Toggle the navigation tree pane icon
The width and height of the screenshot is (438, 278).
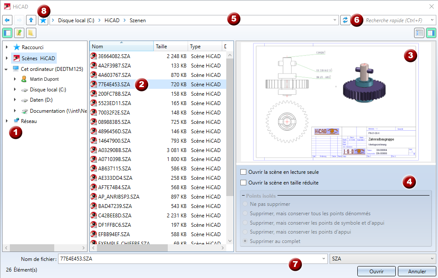tap(7, 33)
